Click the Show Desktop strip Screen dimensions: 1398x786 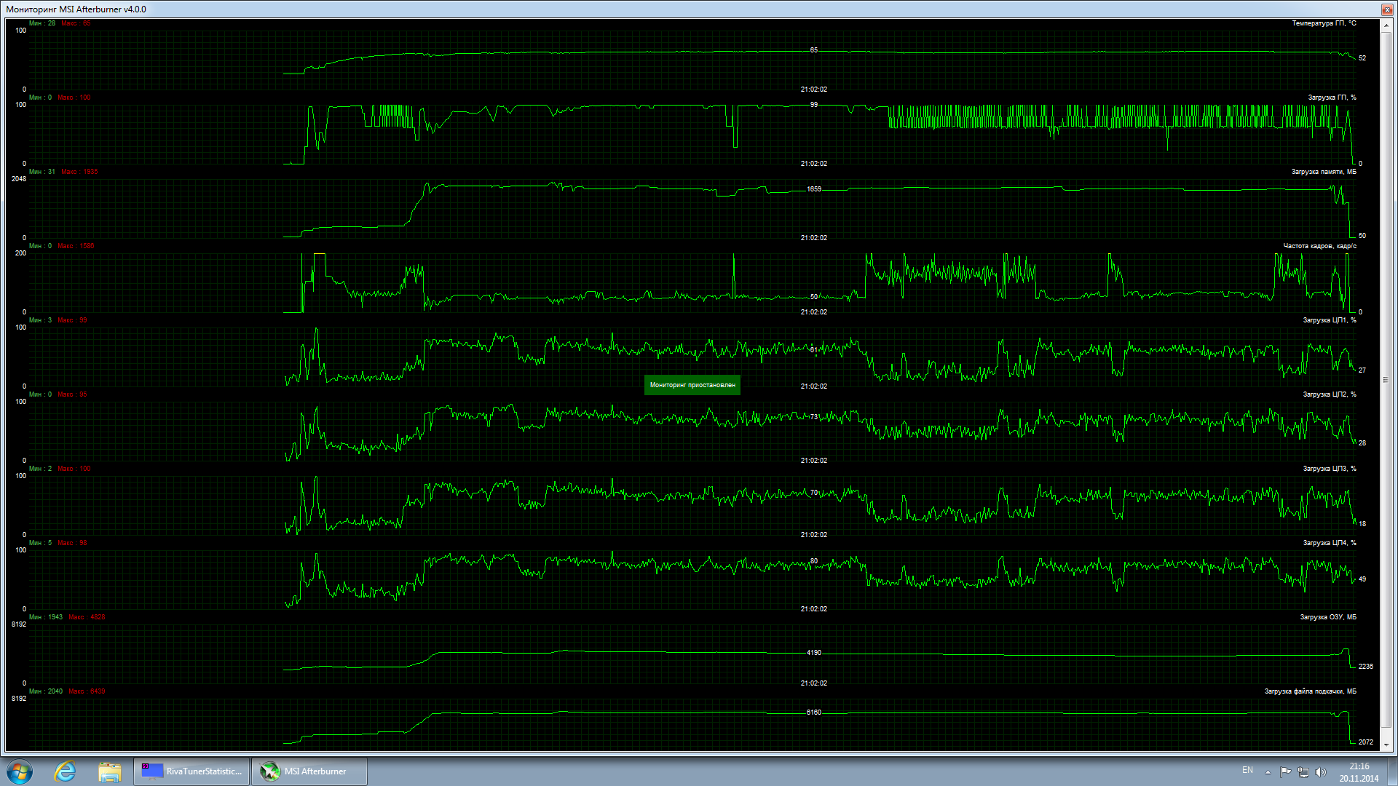[1394, 771]
